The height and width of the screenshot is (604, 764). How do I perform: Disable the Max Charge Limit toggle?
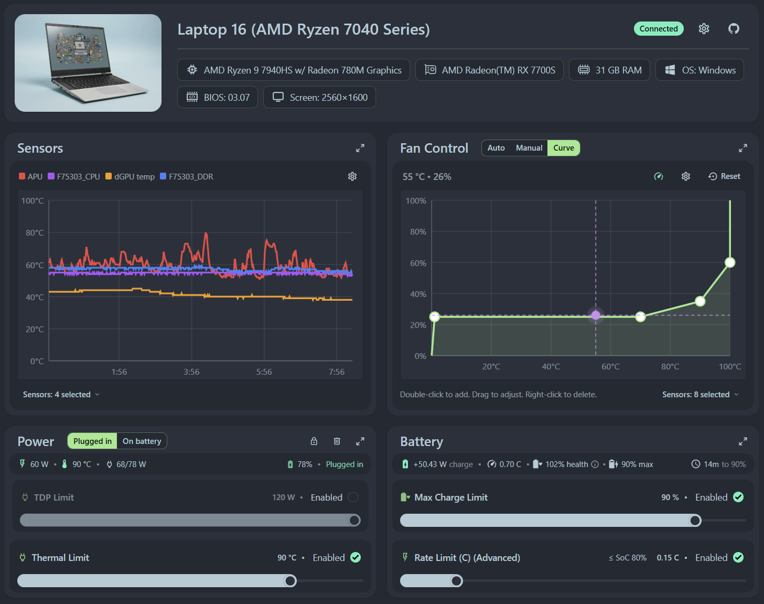pyautogui.click(x=738, y=497)
